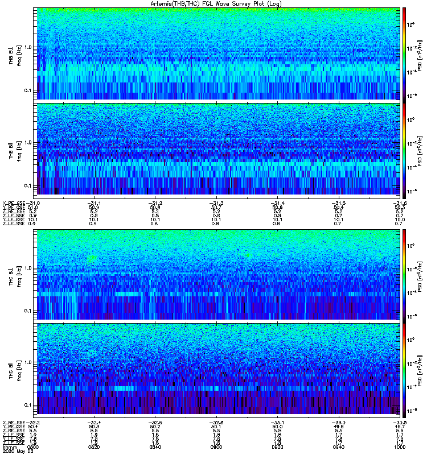Click the '0800' time tick label
This screenshot has height=455, width=427.
(x=33, y=447)
